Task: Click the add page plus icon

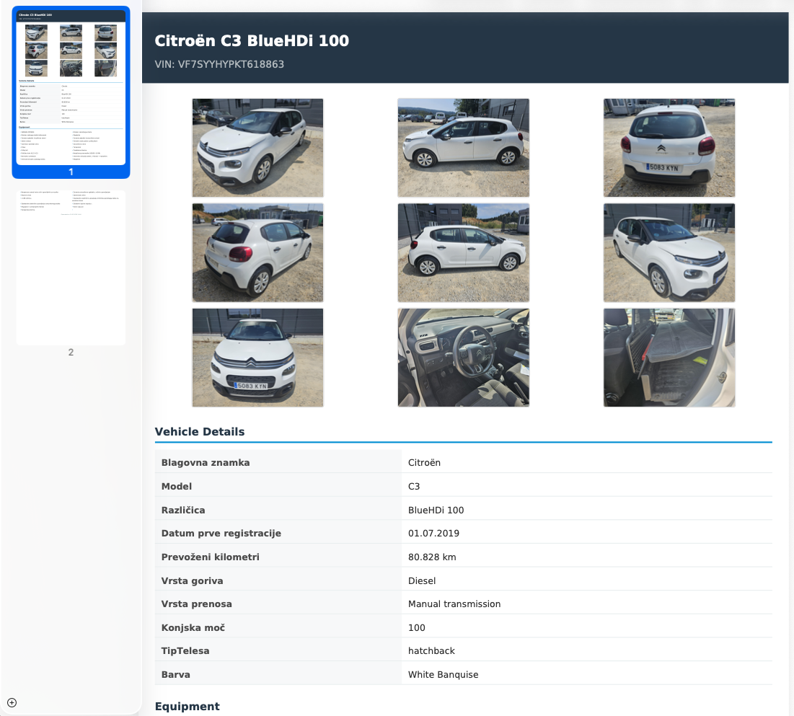Action: pyautogui.click(x=12, y=702)
